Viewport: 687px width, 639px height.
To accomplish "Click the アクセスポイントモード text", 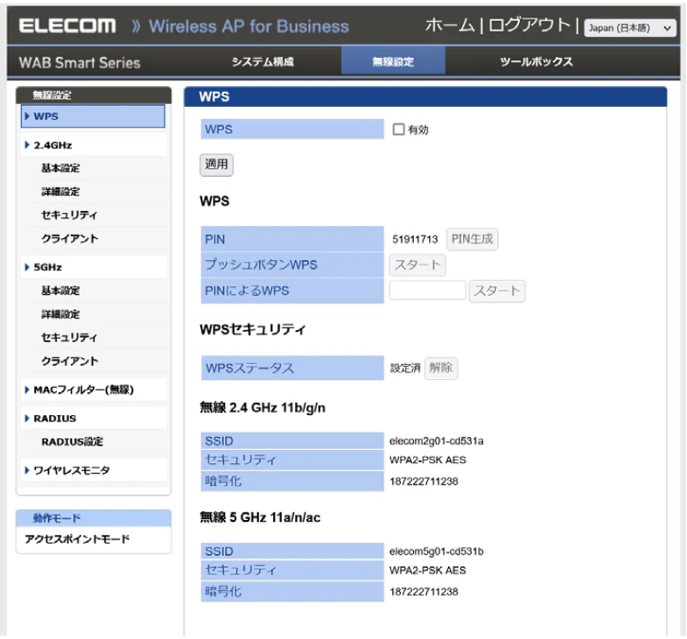I will pos(77,539).
